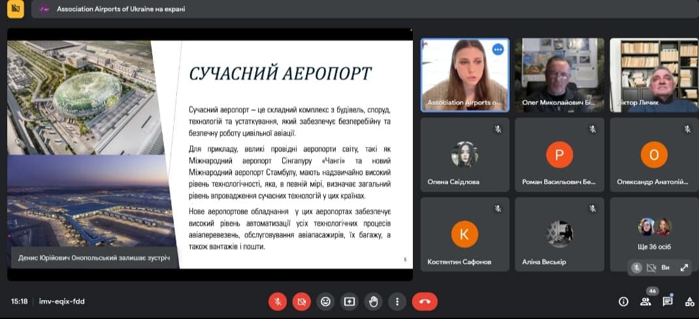The image size is (699, 319).
Task: Expand the self-view tile with arrows icon
Action: pyautogui.click(x=684, y=267)
